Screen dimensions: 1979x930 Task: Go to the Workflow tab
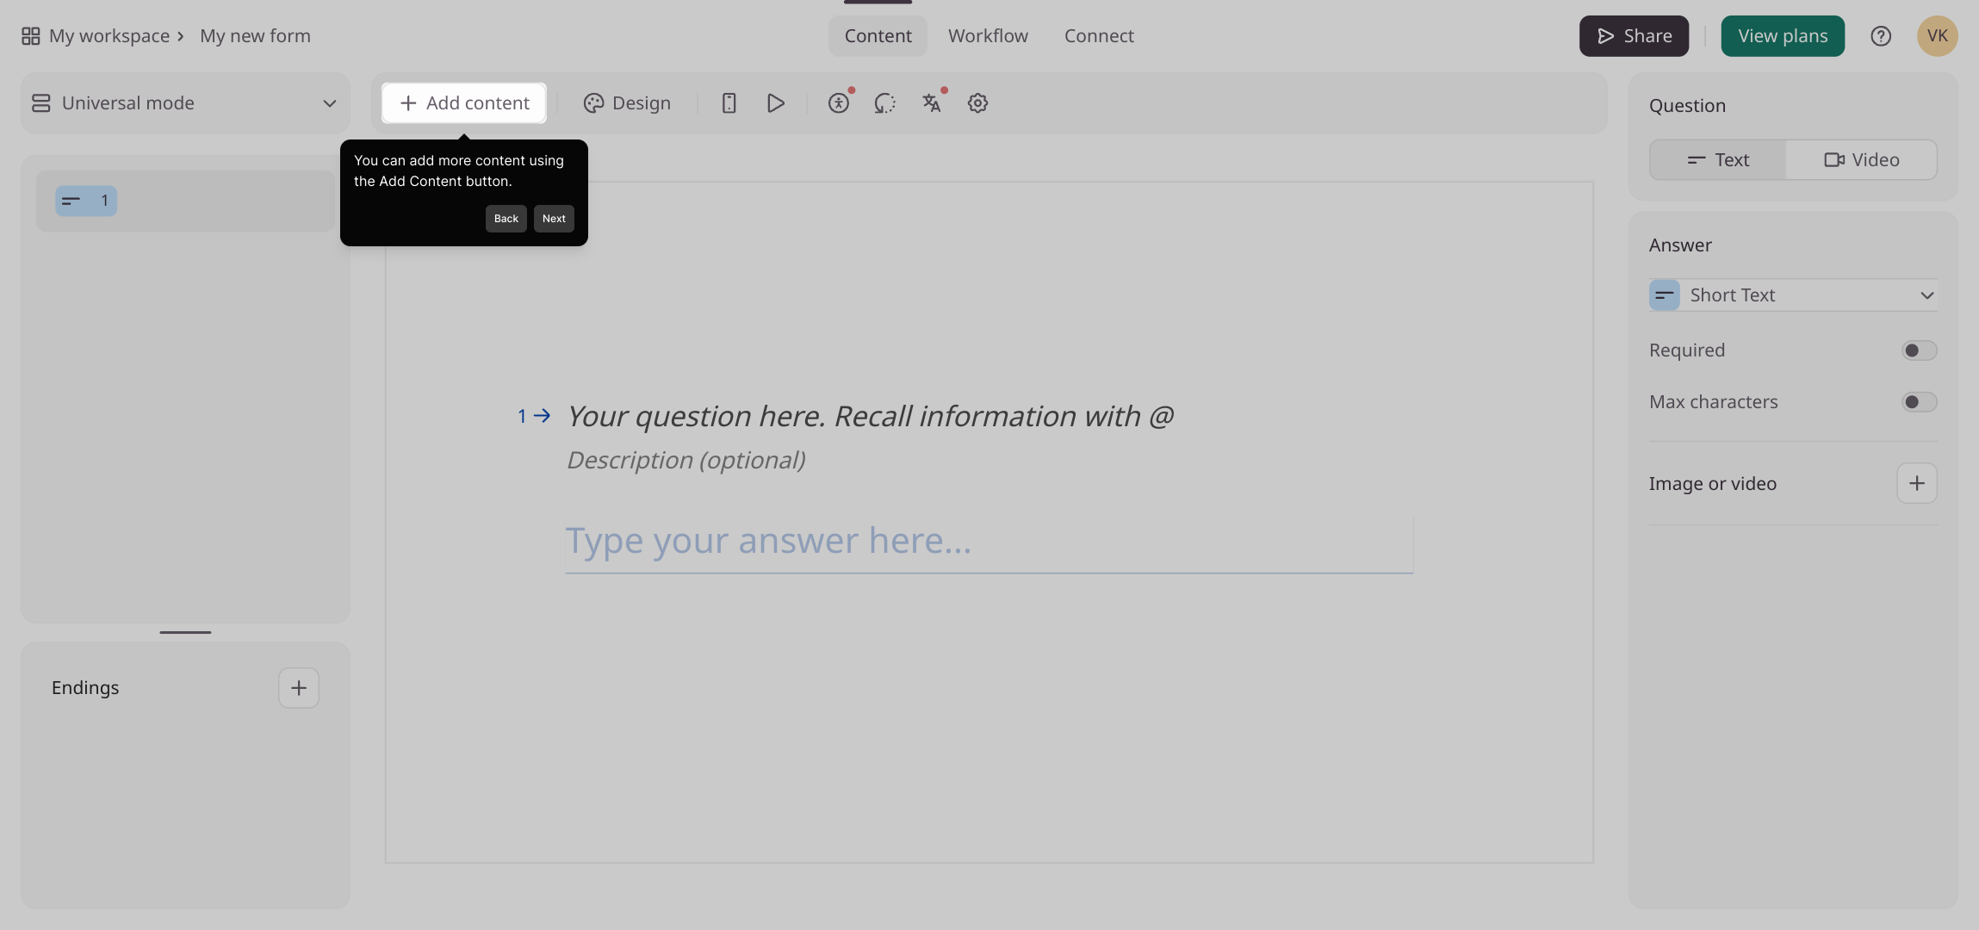[988, 36]
